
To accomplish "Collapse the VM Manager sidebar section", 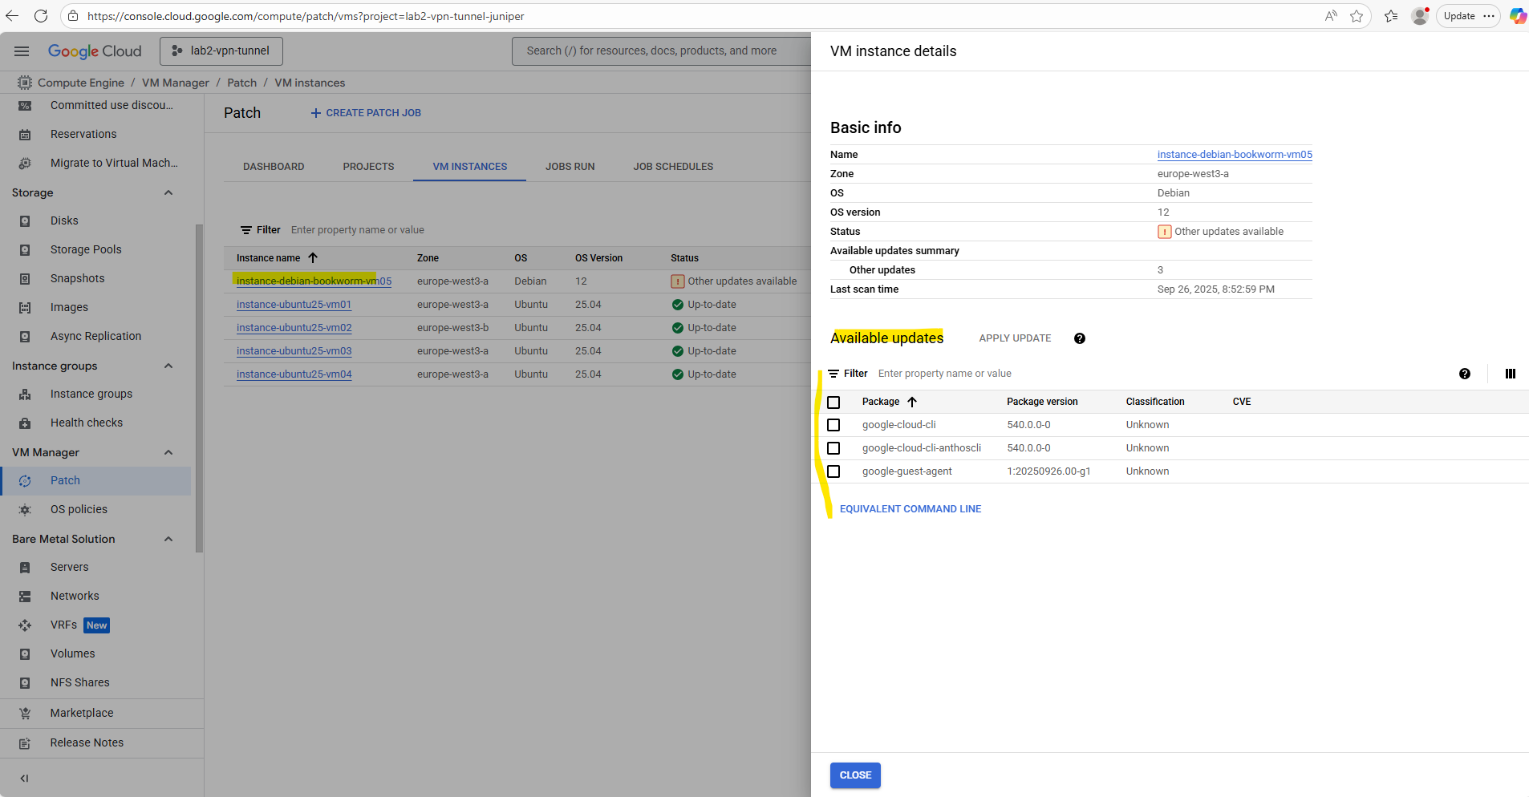I will click(x=168, y=452).
